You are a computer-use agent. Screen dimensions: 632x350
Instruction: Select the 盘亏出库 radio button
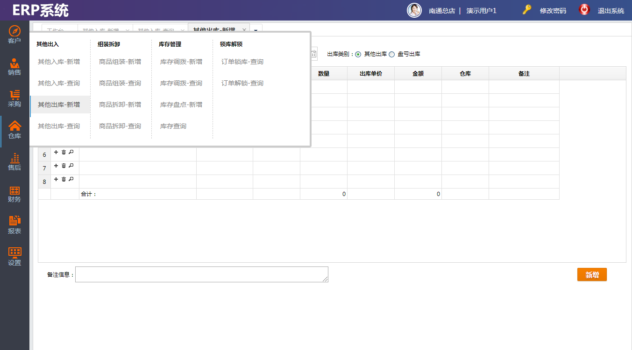[392, 54]
